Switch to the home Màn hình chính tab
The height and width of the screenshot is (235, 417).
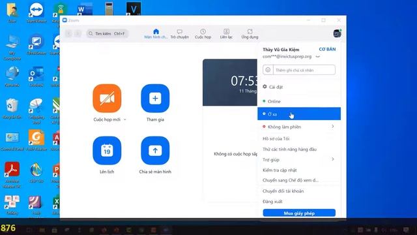156,34
